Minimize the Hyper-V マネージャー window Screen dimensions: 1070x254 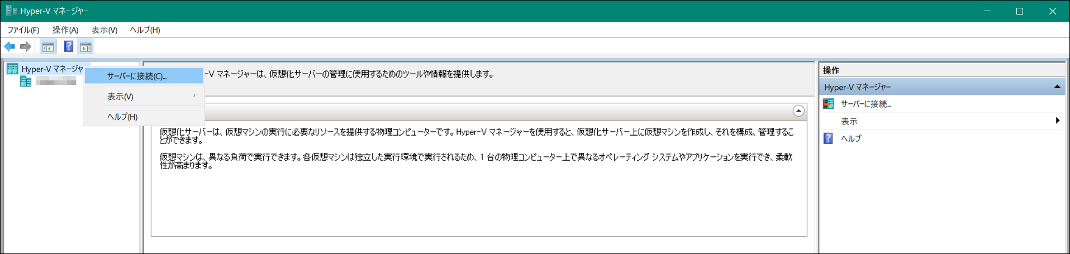point(987,11)
